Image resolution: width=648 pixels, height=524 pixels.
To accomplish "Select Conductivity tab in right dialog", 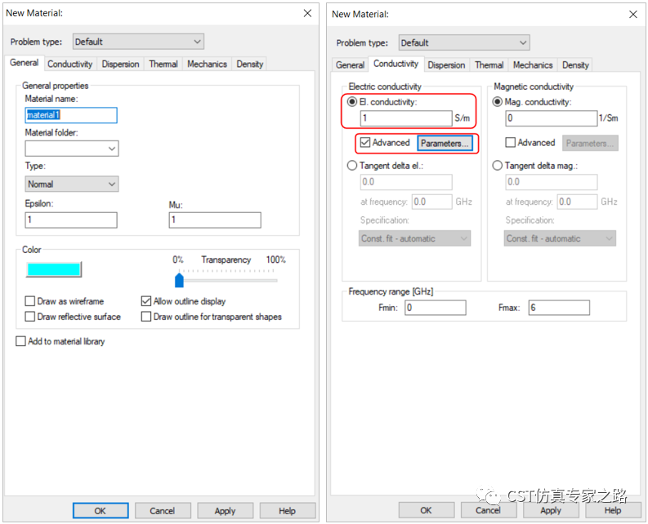I will tap(396, 64).
